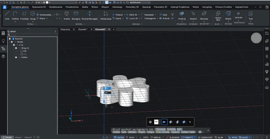Activate the Wybierz selection tool

193,16
